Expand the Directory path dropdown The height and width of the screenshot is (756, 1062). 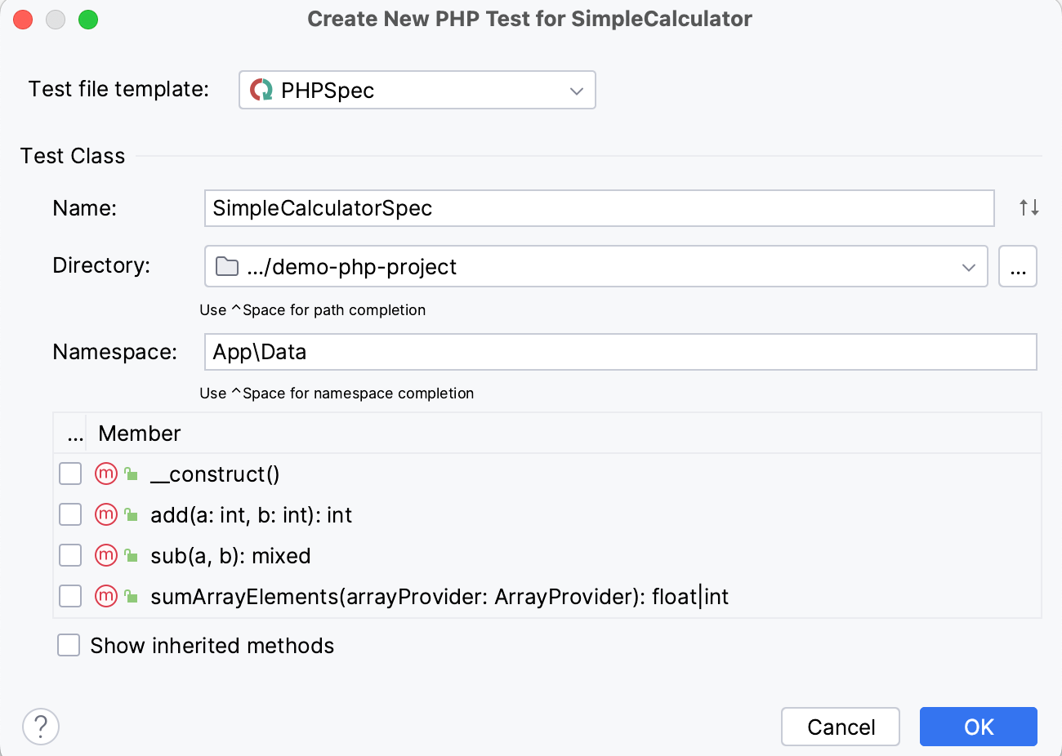pos(969,266)
